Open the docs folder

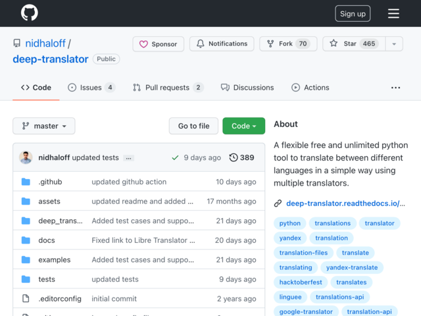pyautogui.click(x=47, y=240)
